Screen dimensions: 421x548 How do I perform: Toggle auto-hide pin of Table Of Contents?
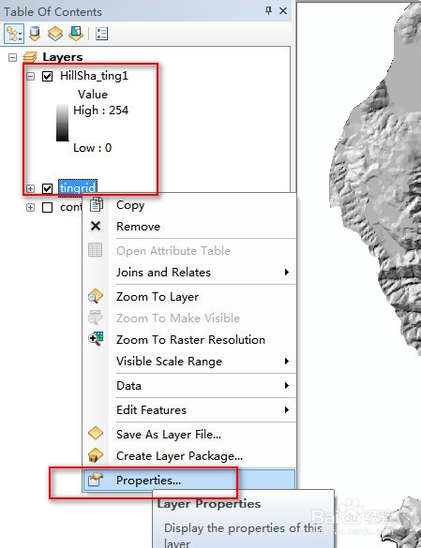coord(268,11)
